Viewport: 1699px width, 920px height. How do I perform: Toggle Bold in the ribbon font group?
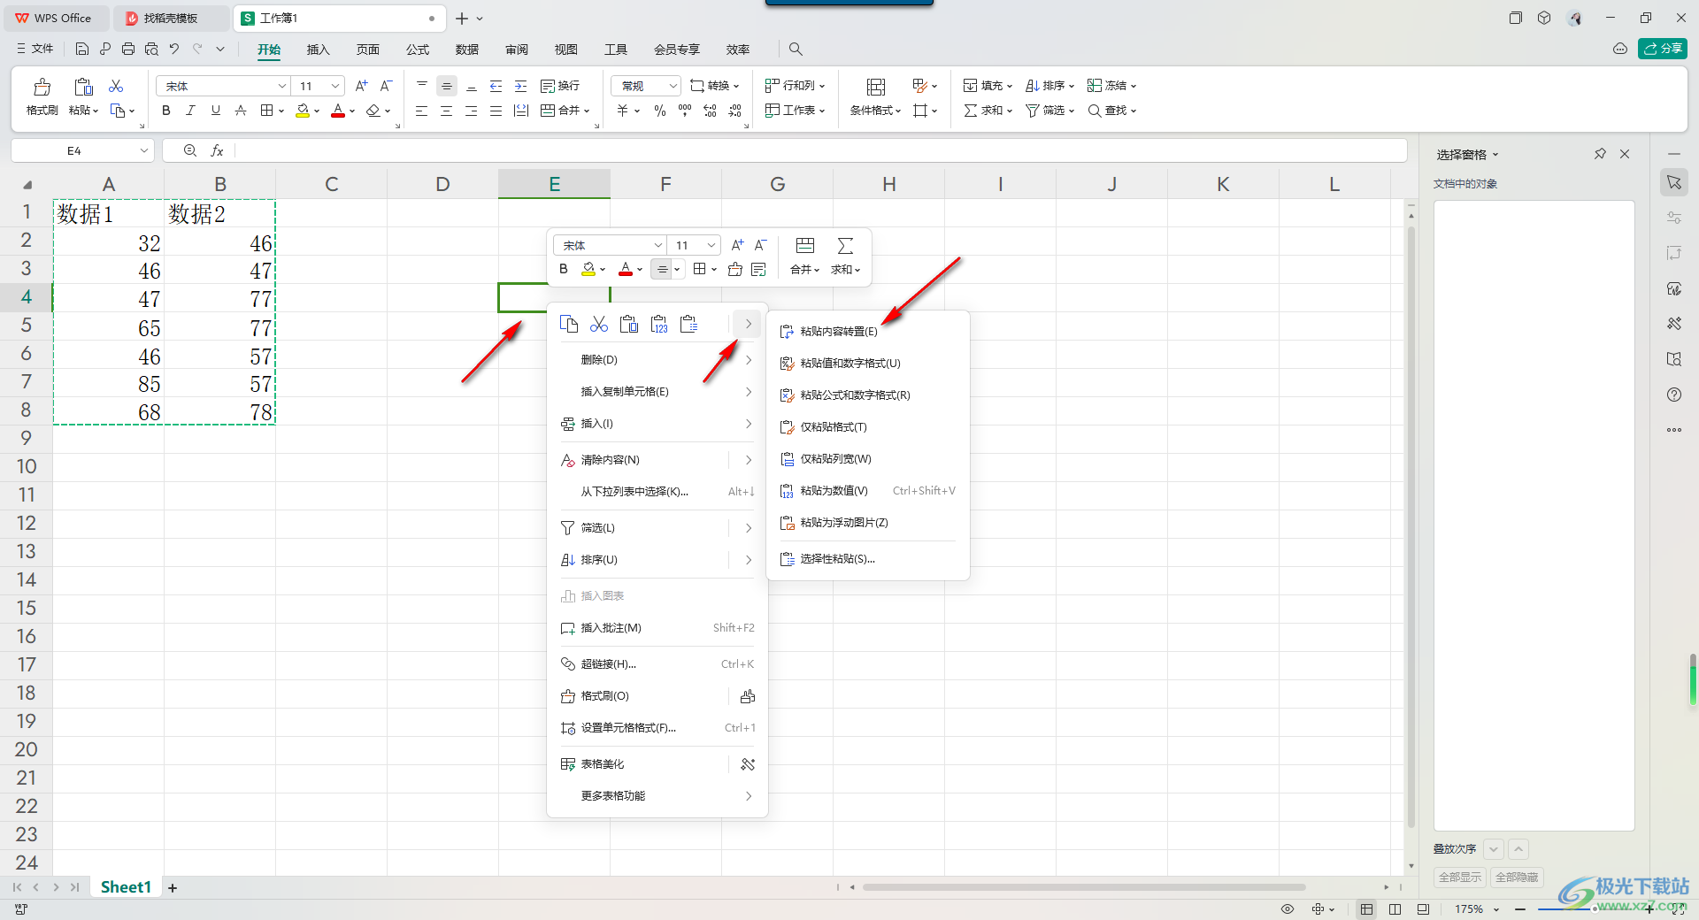165,111
